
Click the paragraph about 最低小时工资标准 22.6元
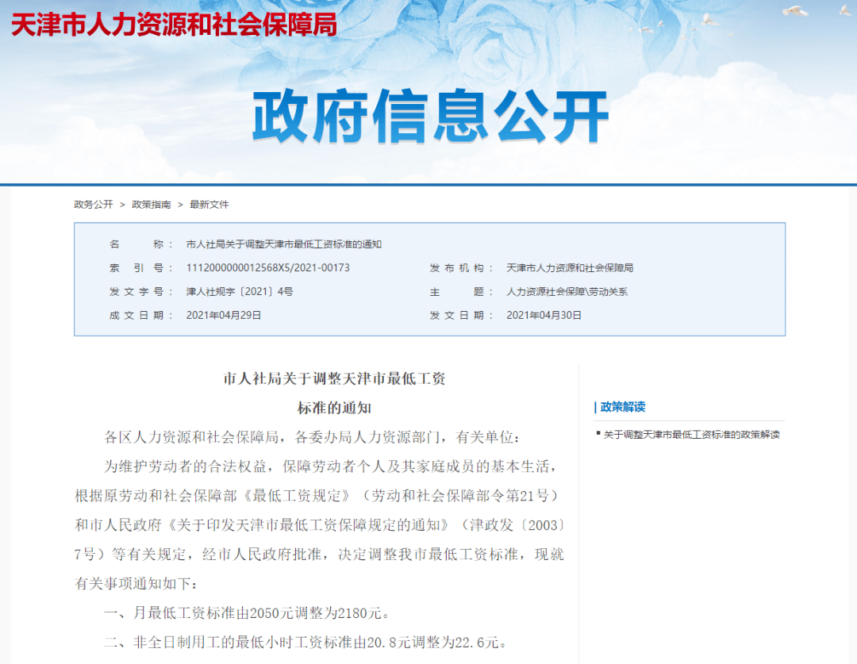click(306, 642)
